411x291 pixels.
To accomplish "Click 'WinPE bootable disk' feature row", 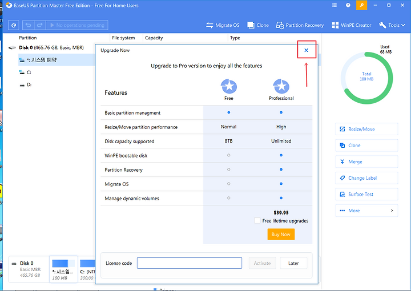I will [x=206, y=155].
